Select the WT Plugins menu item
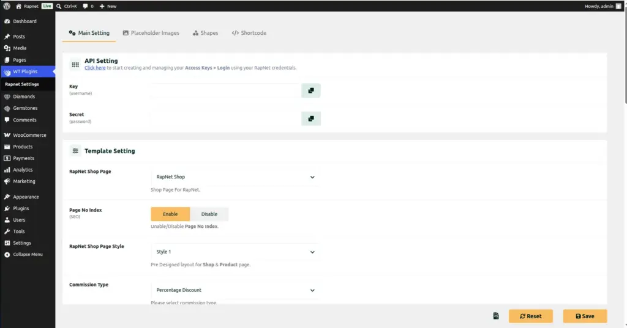Viewport: 627px width, 328px height. click(28, 71)
